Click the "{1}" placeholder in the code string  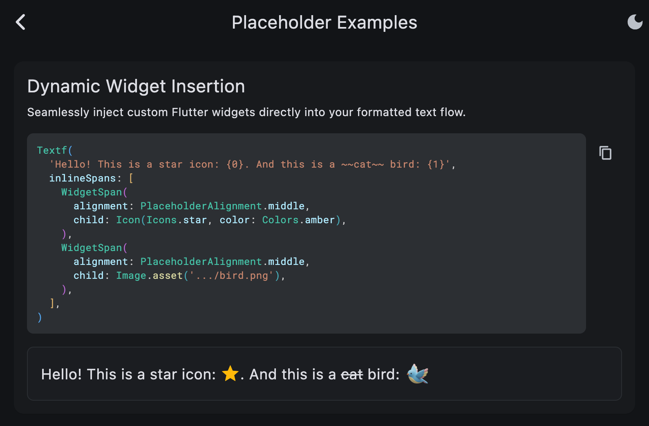click(436, 164)
